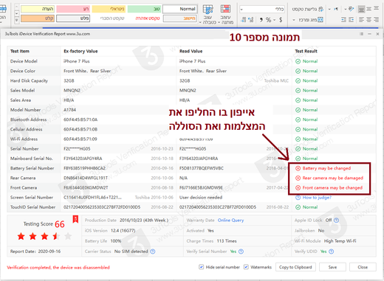
Task: Click the Close button in report
Action: 363,267
